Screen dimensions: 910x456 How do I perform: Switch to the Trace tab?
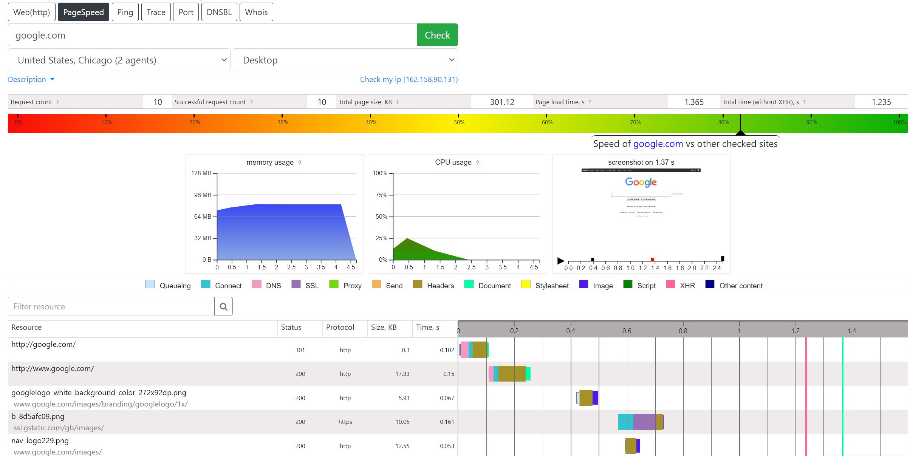(x=156, y=12)
